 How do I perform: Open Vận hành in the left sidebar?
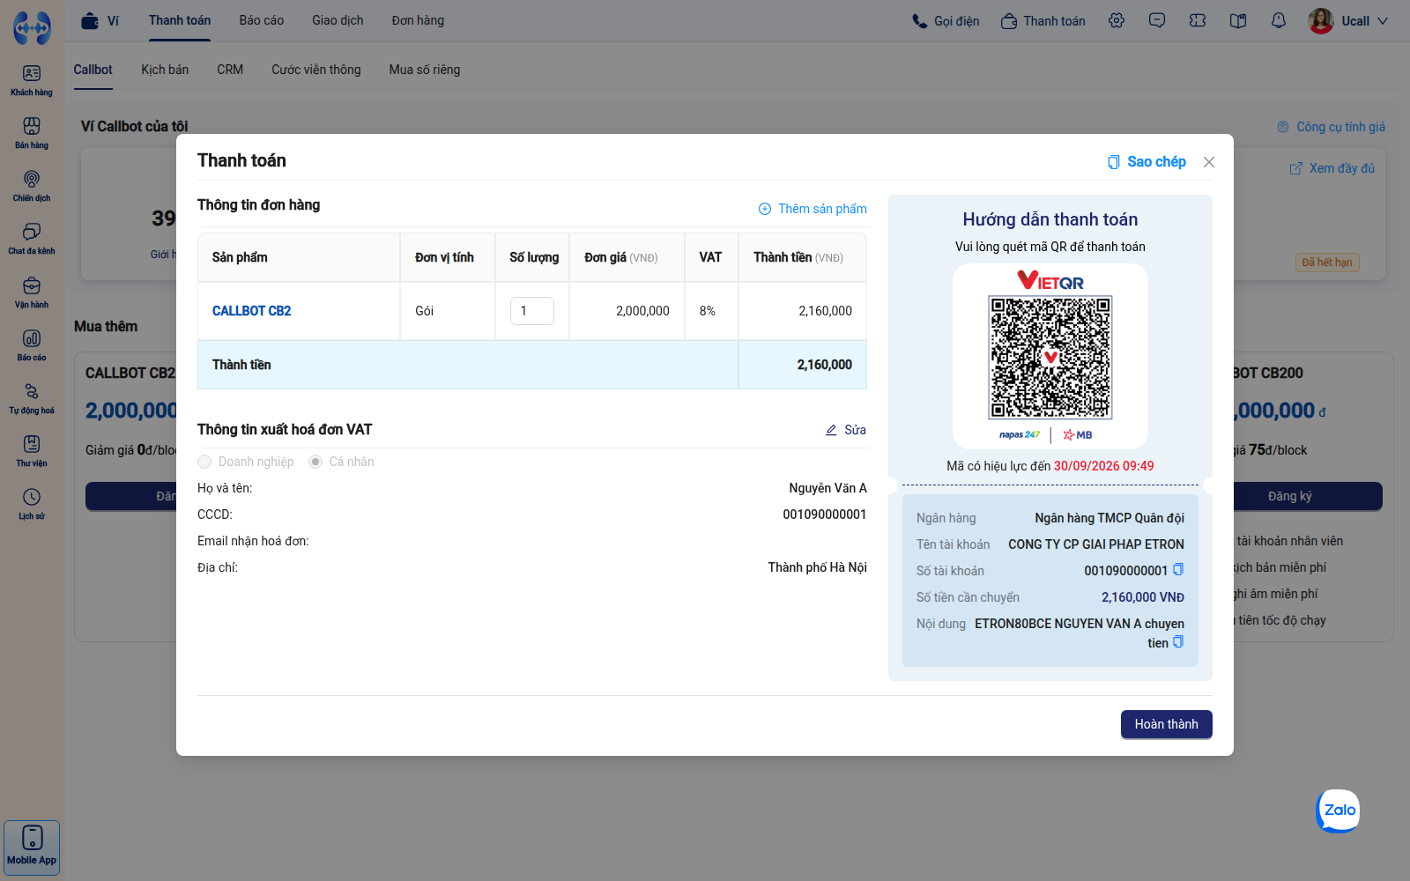click(32, 292)
